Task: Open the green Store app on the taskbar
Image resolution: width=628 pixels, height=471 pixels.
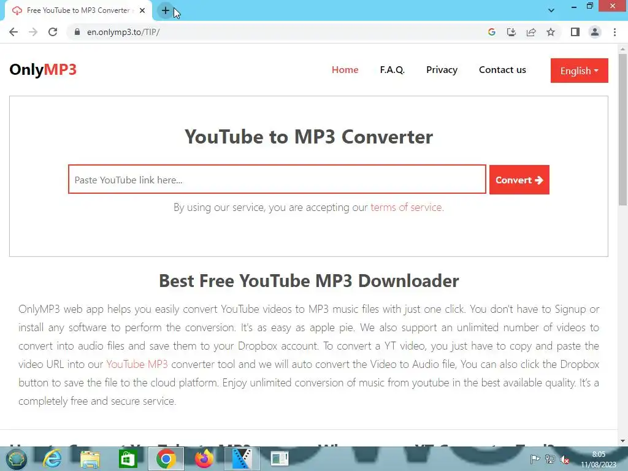Action: (128, 459)
